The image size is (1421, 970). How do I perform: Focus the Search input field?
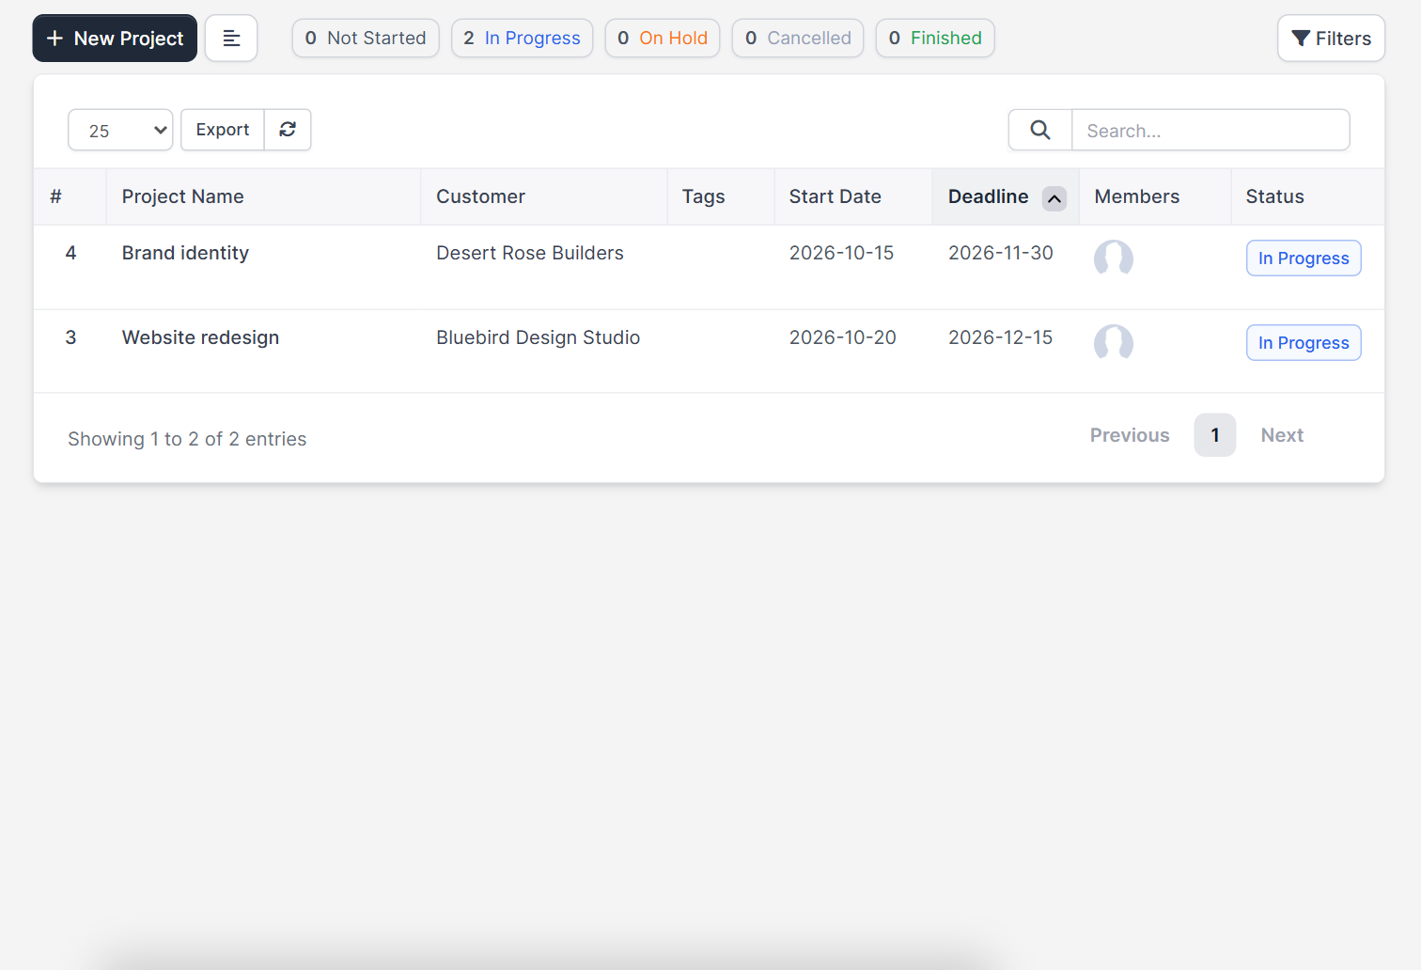click(1210, 130)
